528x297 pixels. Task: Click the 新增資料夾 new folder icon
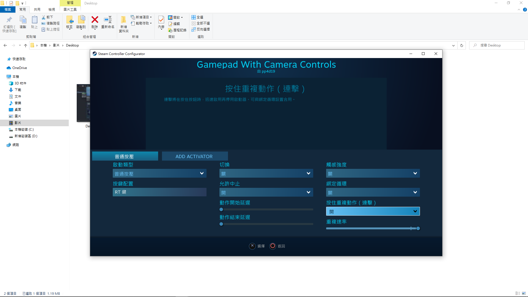click(x=123, y=20)
